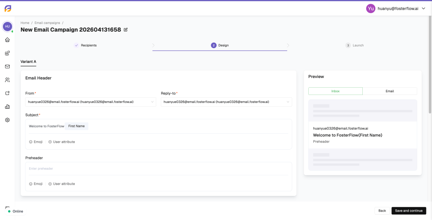Click the Enter preheader field
Viewport: 432px width, 220px height.
(x=158, y=169)
